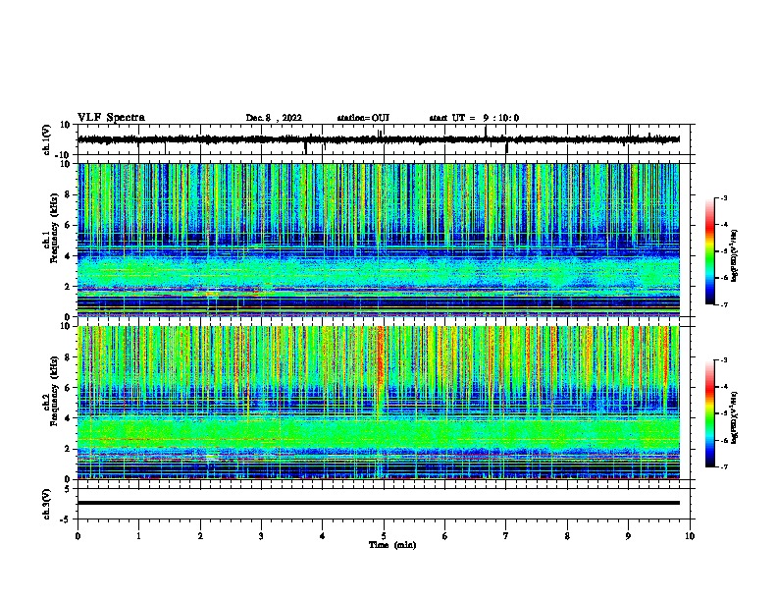Click the ch.2 color bar log(PSD) label

pos(734,417)
